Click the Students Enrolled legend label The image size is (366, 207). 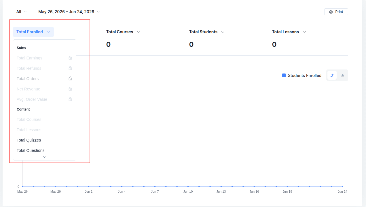click(x=305, y=76)
